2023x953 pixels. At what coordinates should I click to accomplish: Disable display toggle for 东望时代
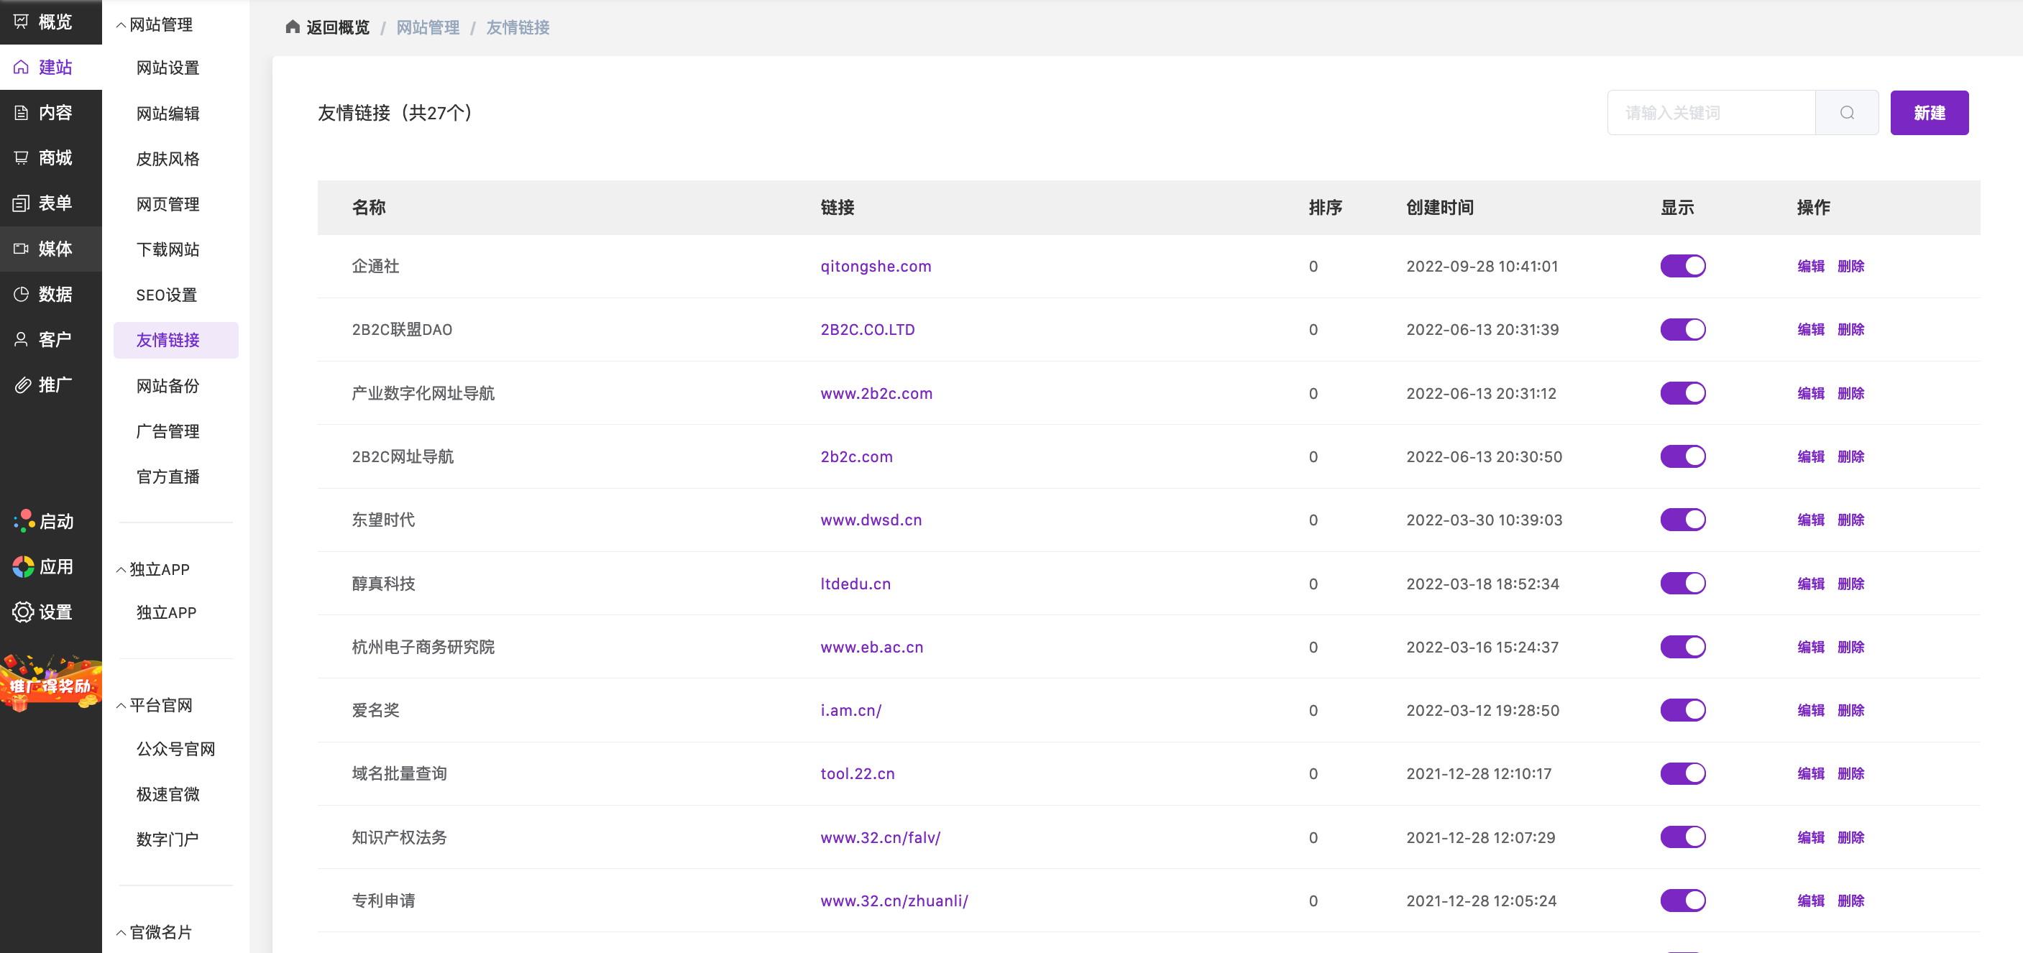point(1682,520)
